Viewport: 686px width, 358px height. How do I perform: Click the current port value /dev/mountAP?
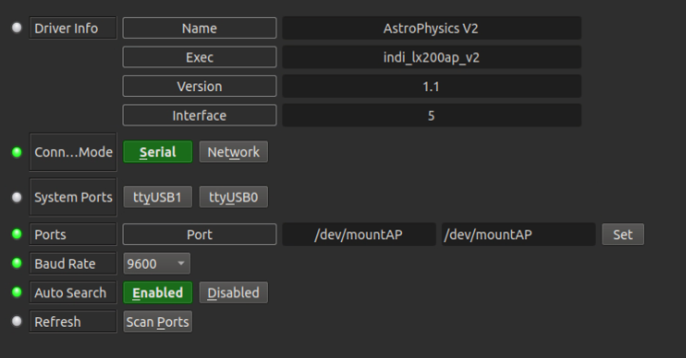359,234
